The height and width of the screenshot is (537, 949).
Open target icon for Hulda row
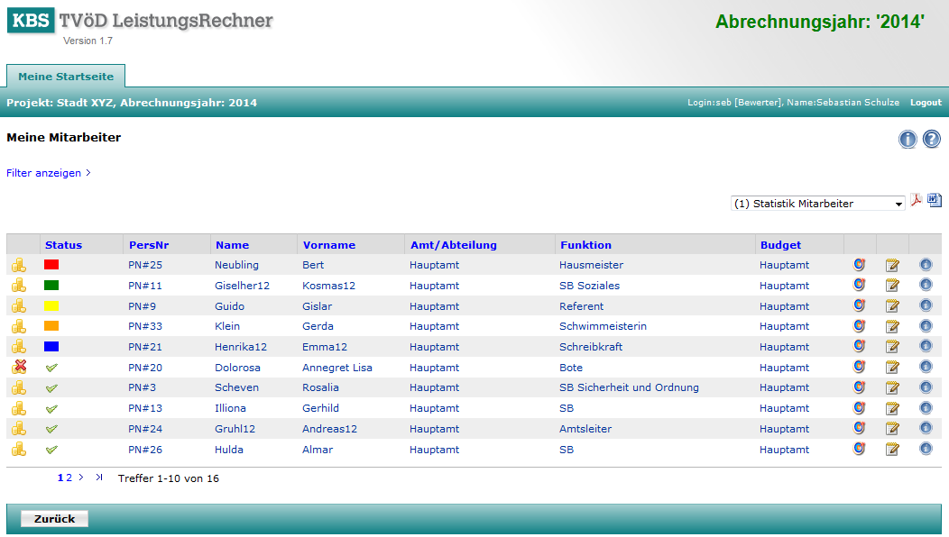pyautogui.click(x=860, y=449)
